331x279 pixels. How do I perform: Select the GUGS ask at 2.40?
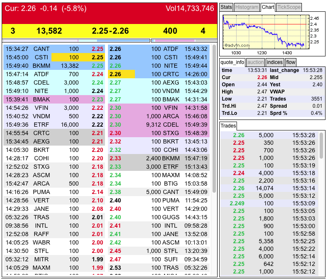(159, 217)
